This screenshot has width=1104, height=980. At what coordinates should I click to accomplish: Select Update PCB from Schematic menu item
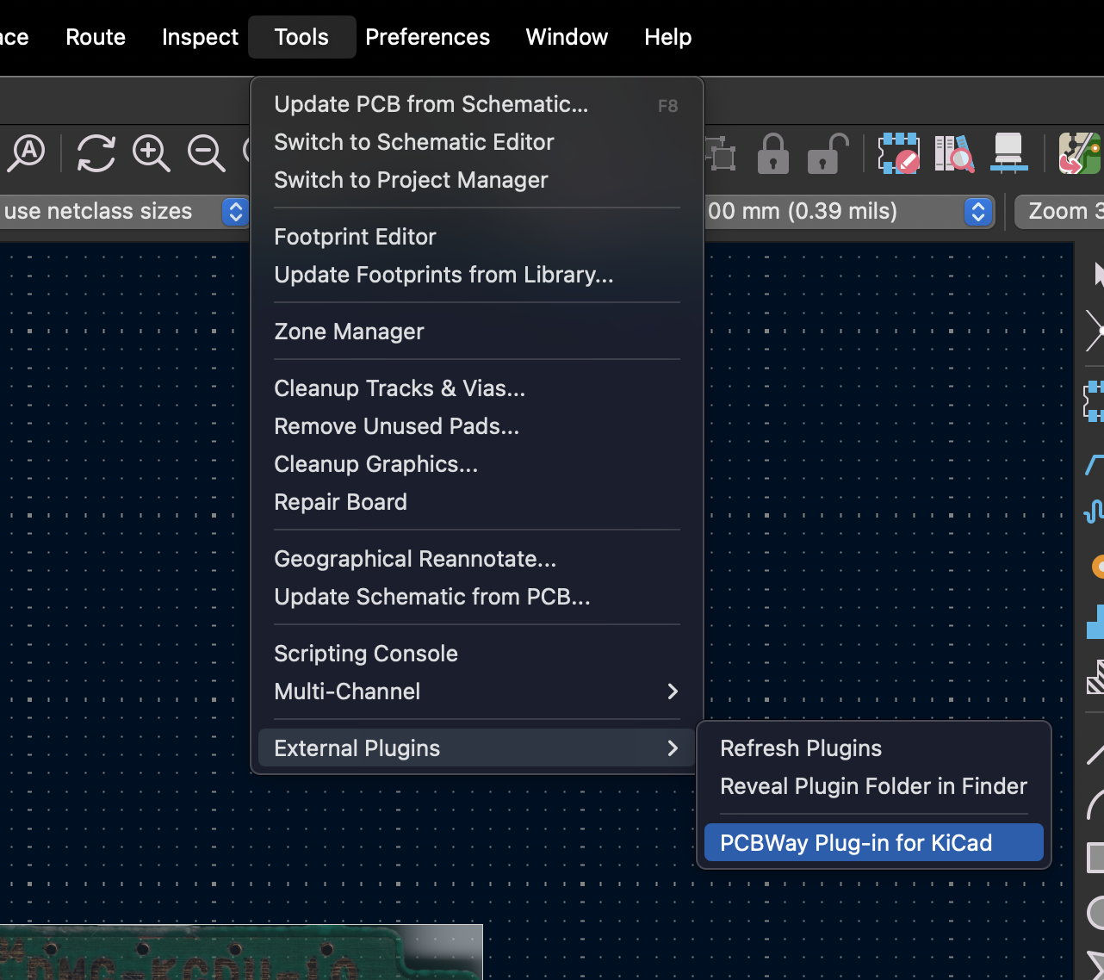click(431, 104)
